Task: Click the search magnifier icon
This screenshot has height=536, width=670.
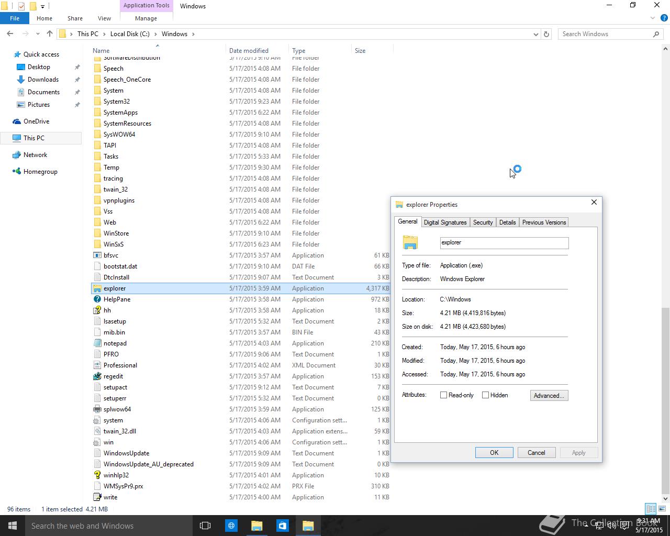Action: [x=656, y=34]
